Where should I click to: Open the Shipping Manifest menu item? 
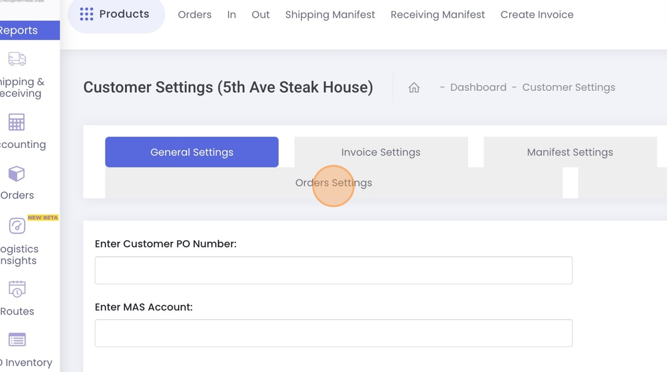click(330, 14)
